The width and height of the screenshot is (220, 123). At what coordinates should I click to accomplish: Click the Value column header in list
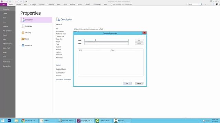pos(127,50)
